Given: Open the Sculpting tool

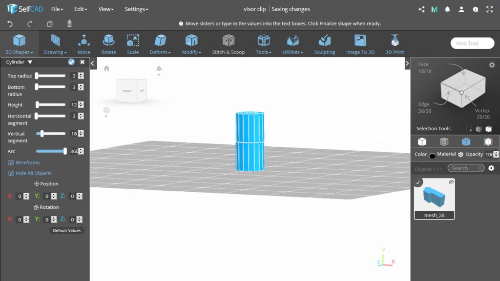Looking at the screenshot, I should [324, 44].
